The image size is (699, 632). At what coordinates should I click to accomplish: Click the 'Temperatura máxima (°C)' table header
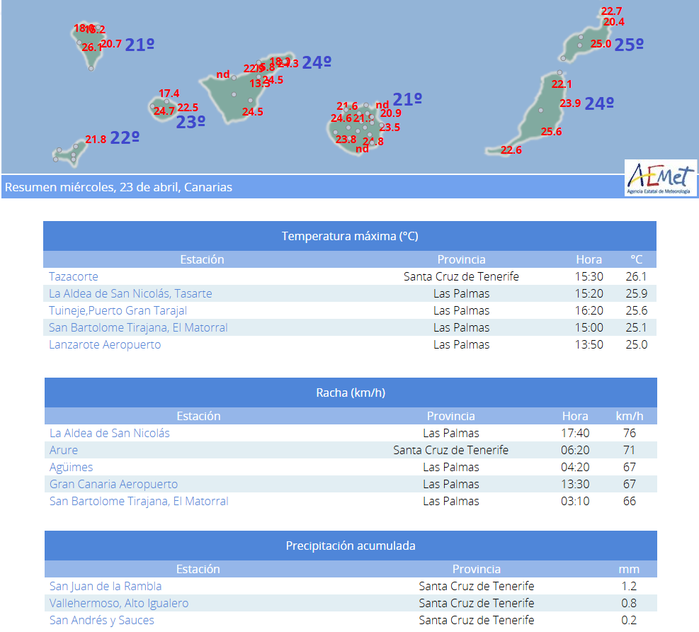tap(350, 236)
